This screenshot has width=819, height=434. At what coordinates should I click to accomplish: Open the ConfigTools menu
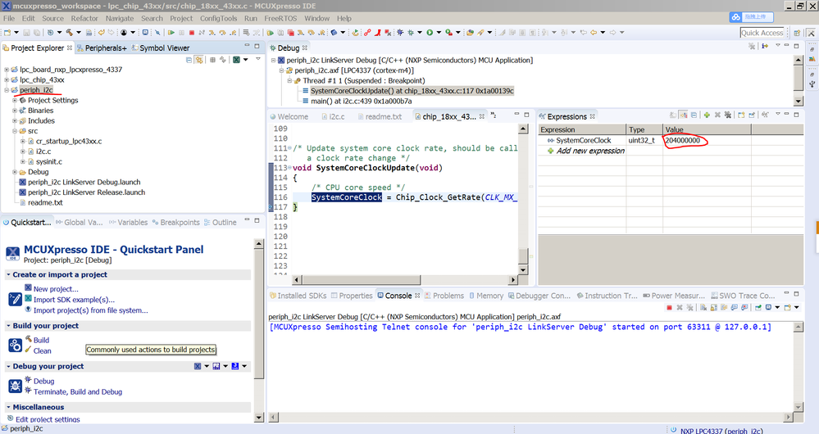[x=219, y=18]
